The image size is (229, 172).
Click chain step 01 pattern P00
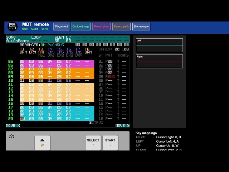[109, 61]
